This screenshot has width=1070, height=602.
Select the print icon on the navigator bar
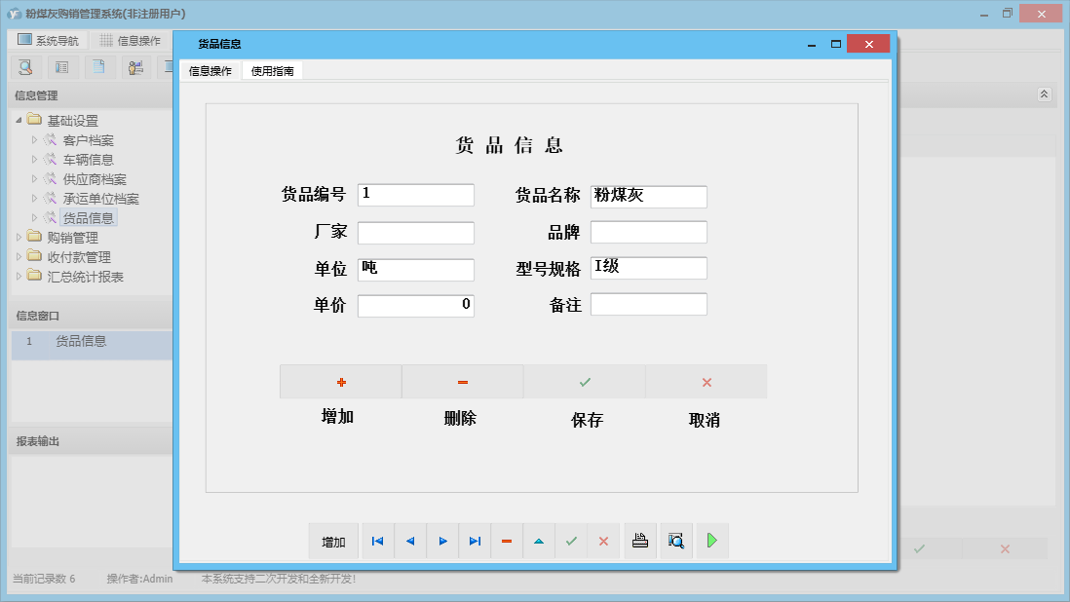pos(640,541)
